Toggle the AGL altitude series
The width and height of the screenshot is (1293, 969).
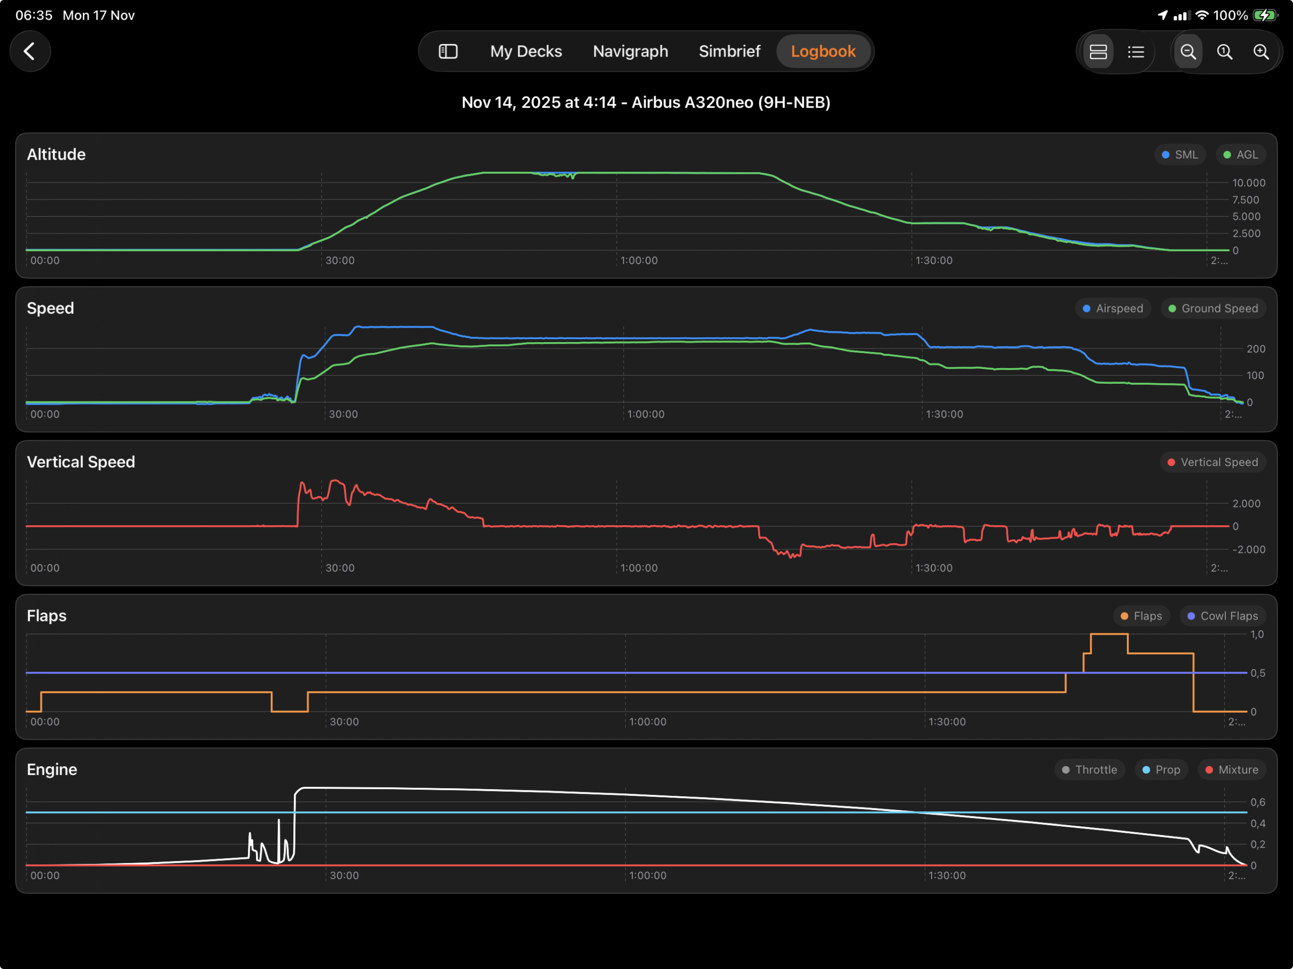click(1240, 155)
